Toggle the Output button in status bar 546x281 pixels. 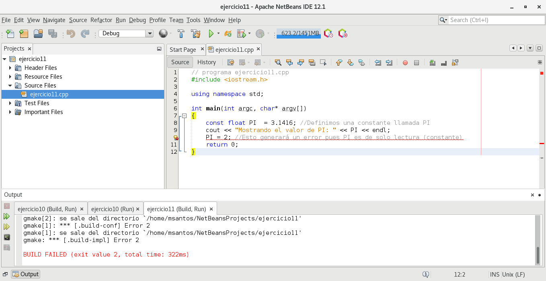[26, 275]
